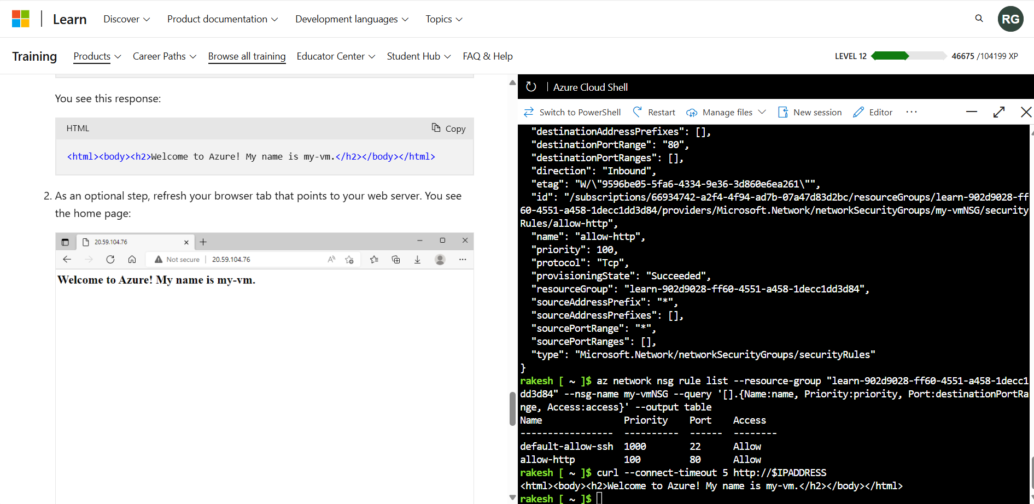Click the Microsoft logo
Viewport: 1034px width, 504px height.
(x=21, y=19)
